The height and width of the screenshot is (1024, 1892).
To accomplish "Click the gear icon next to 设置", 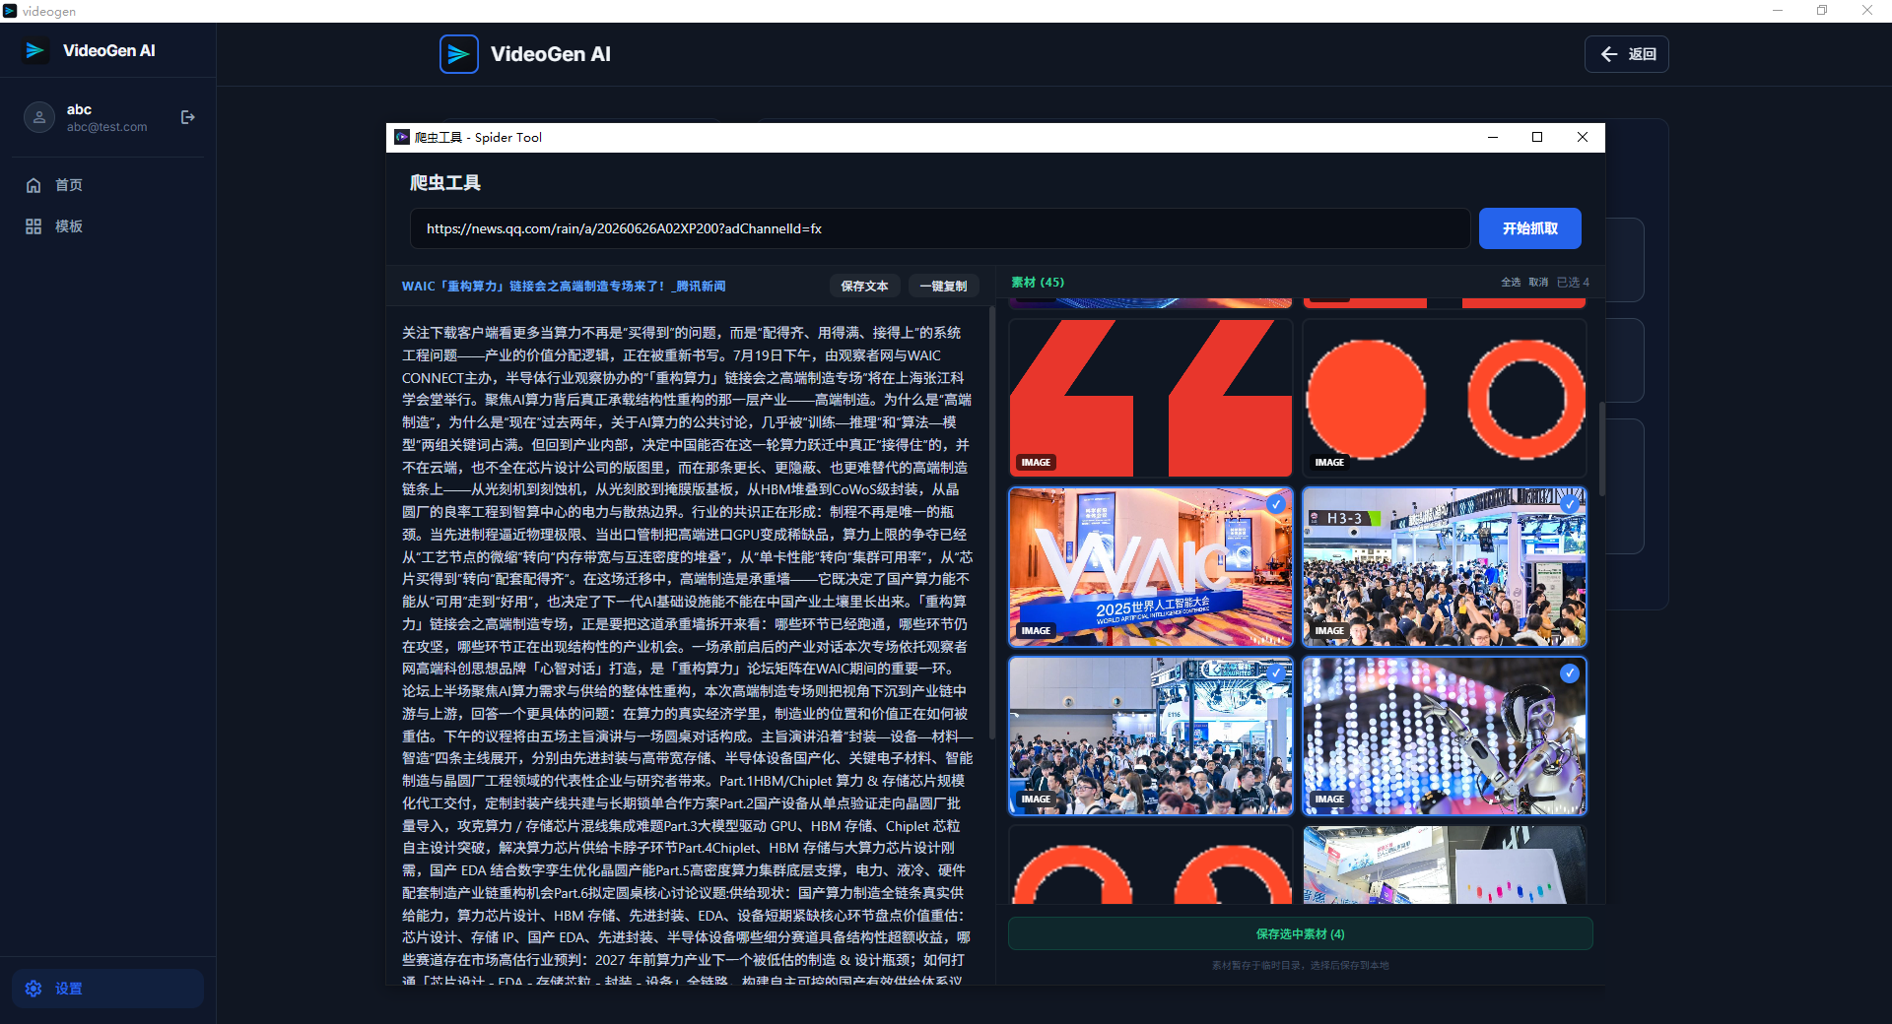I will (34, 989).
